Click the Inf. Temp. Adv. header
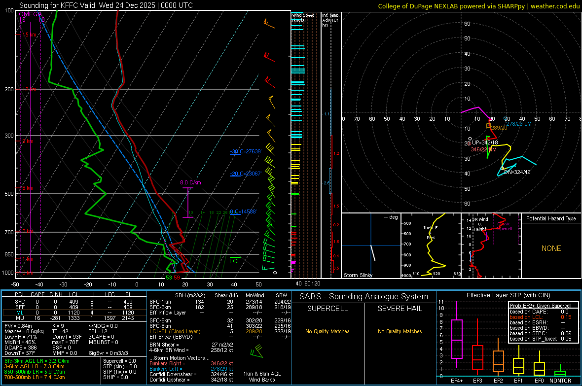 [330, 20]
